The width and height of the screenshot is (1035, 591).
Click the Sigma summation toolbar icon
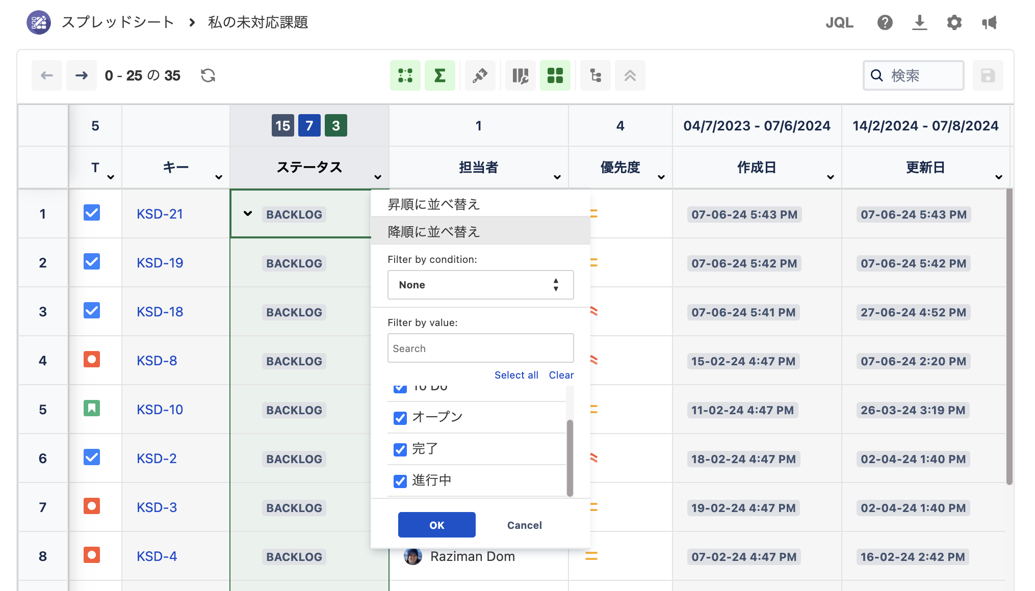coord(439,75)
